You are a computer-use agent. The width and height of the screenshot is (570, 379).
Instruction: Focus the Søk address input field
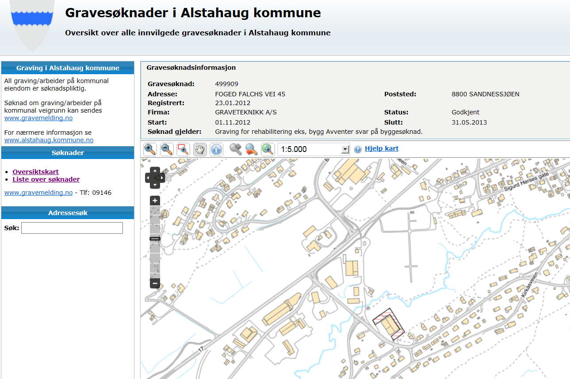point(72,228)
